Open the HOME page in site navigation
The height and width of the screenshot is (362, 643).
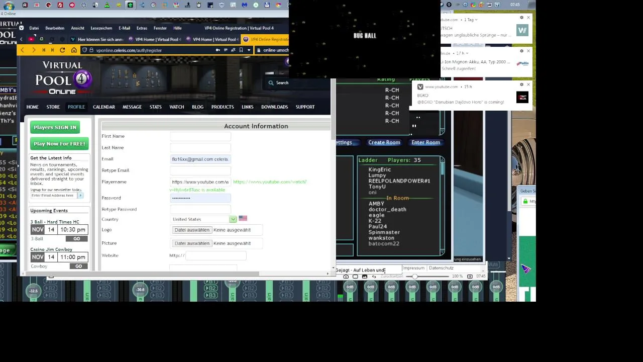(x=32, y=107)
